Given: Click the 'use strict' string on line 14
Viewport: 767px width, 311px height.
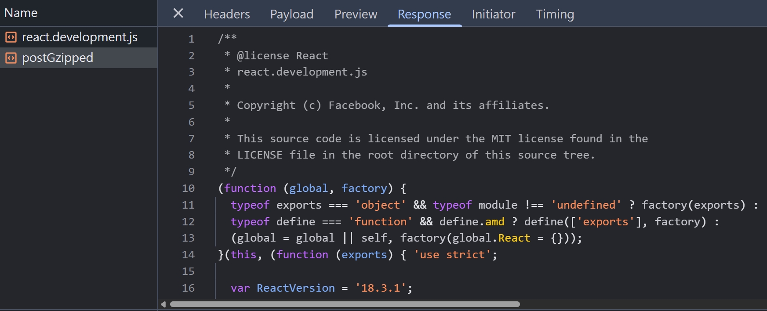Looking at the screenshot, I should coord(452,255).
